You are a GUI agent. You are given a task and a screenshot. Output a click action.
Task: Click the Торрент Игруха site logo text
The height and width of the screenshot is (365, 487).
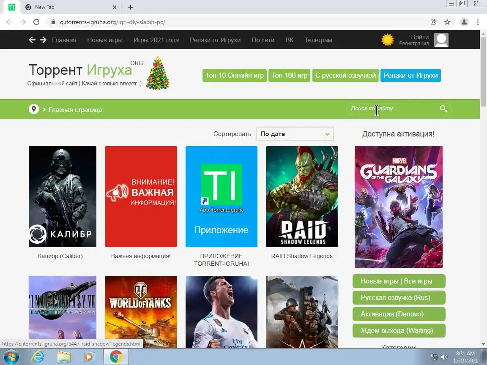(x=80, y=70)
